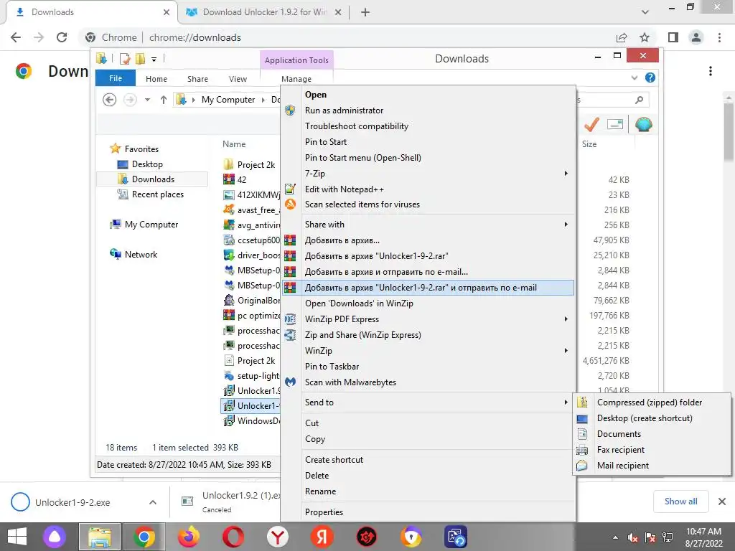Select Downloads in Favorites pane
735x551 pixels.
(153, 179)
